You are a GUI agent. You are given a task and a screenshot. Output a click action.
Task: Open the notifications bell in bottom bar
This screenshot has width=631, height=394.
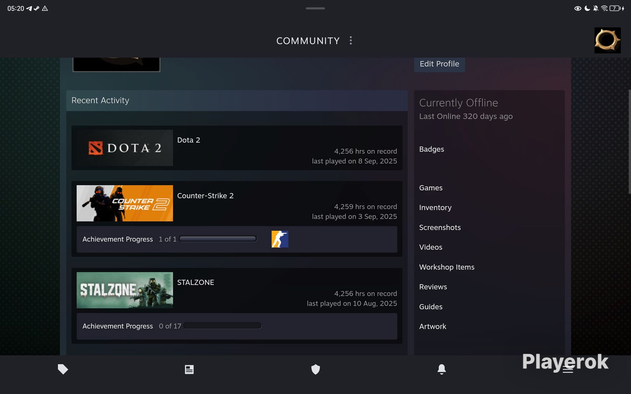click(442, 369)
